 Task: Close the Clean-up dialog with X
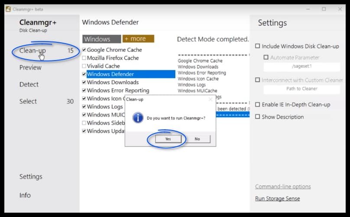[211, 99]
